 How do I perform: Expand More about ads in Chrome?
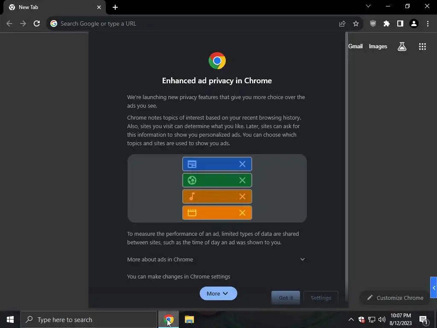(216, 259)
